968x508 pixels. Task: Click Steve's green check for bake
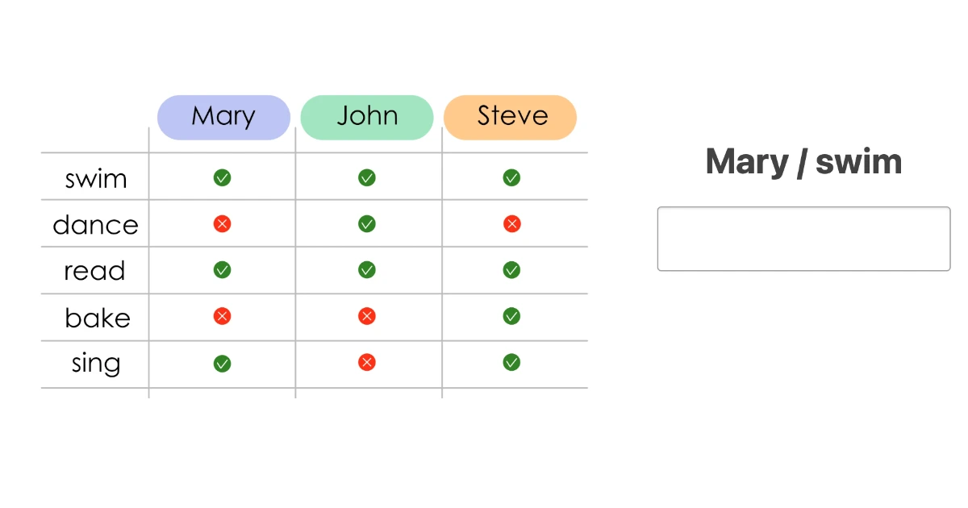point(511,316)
